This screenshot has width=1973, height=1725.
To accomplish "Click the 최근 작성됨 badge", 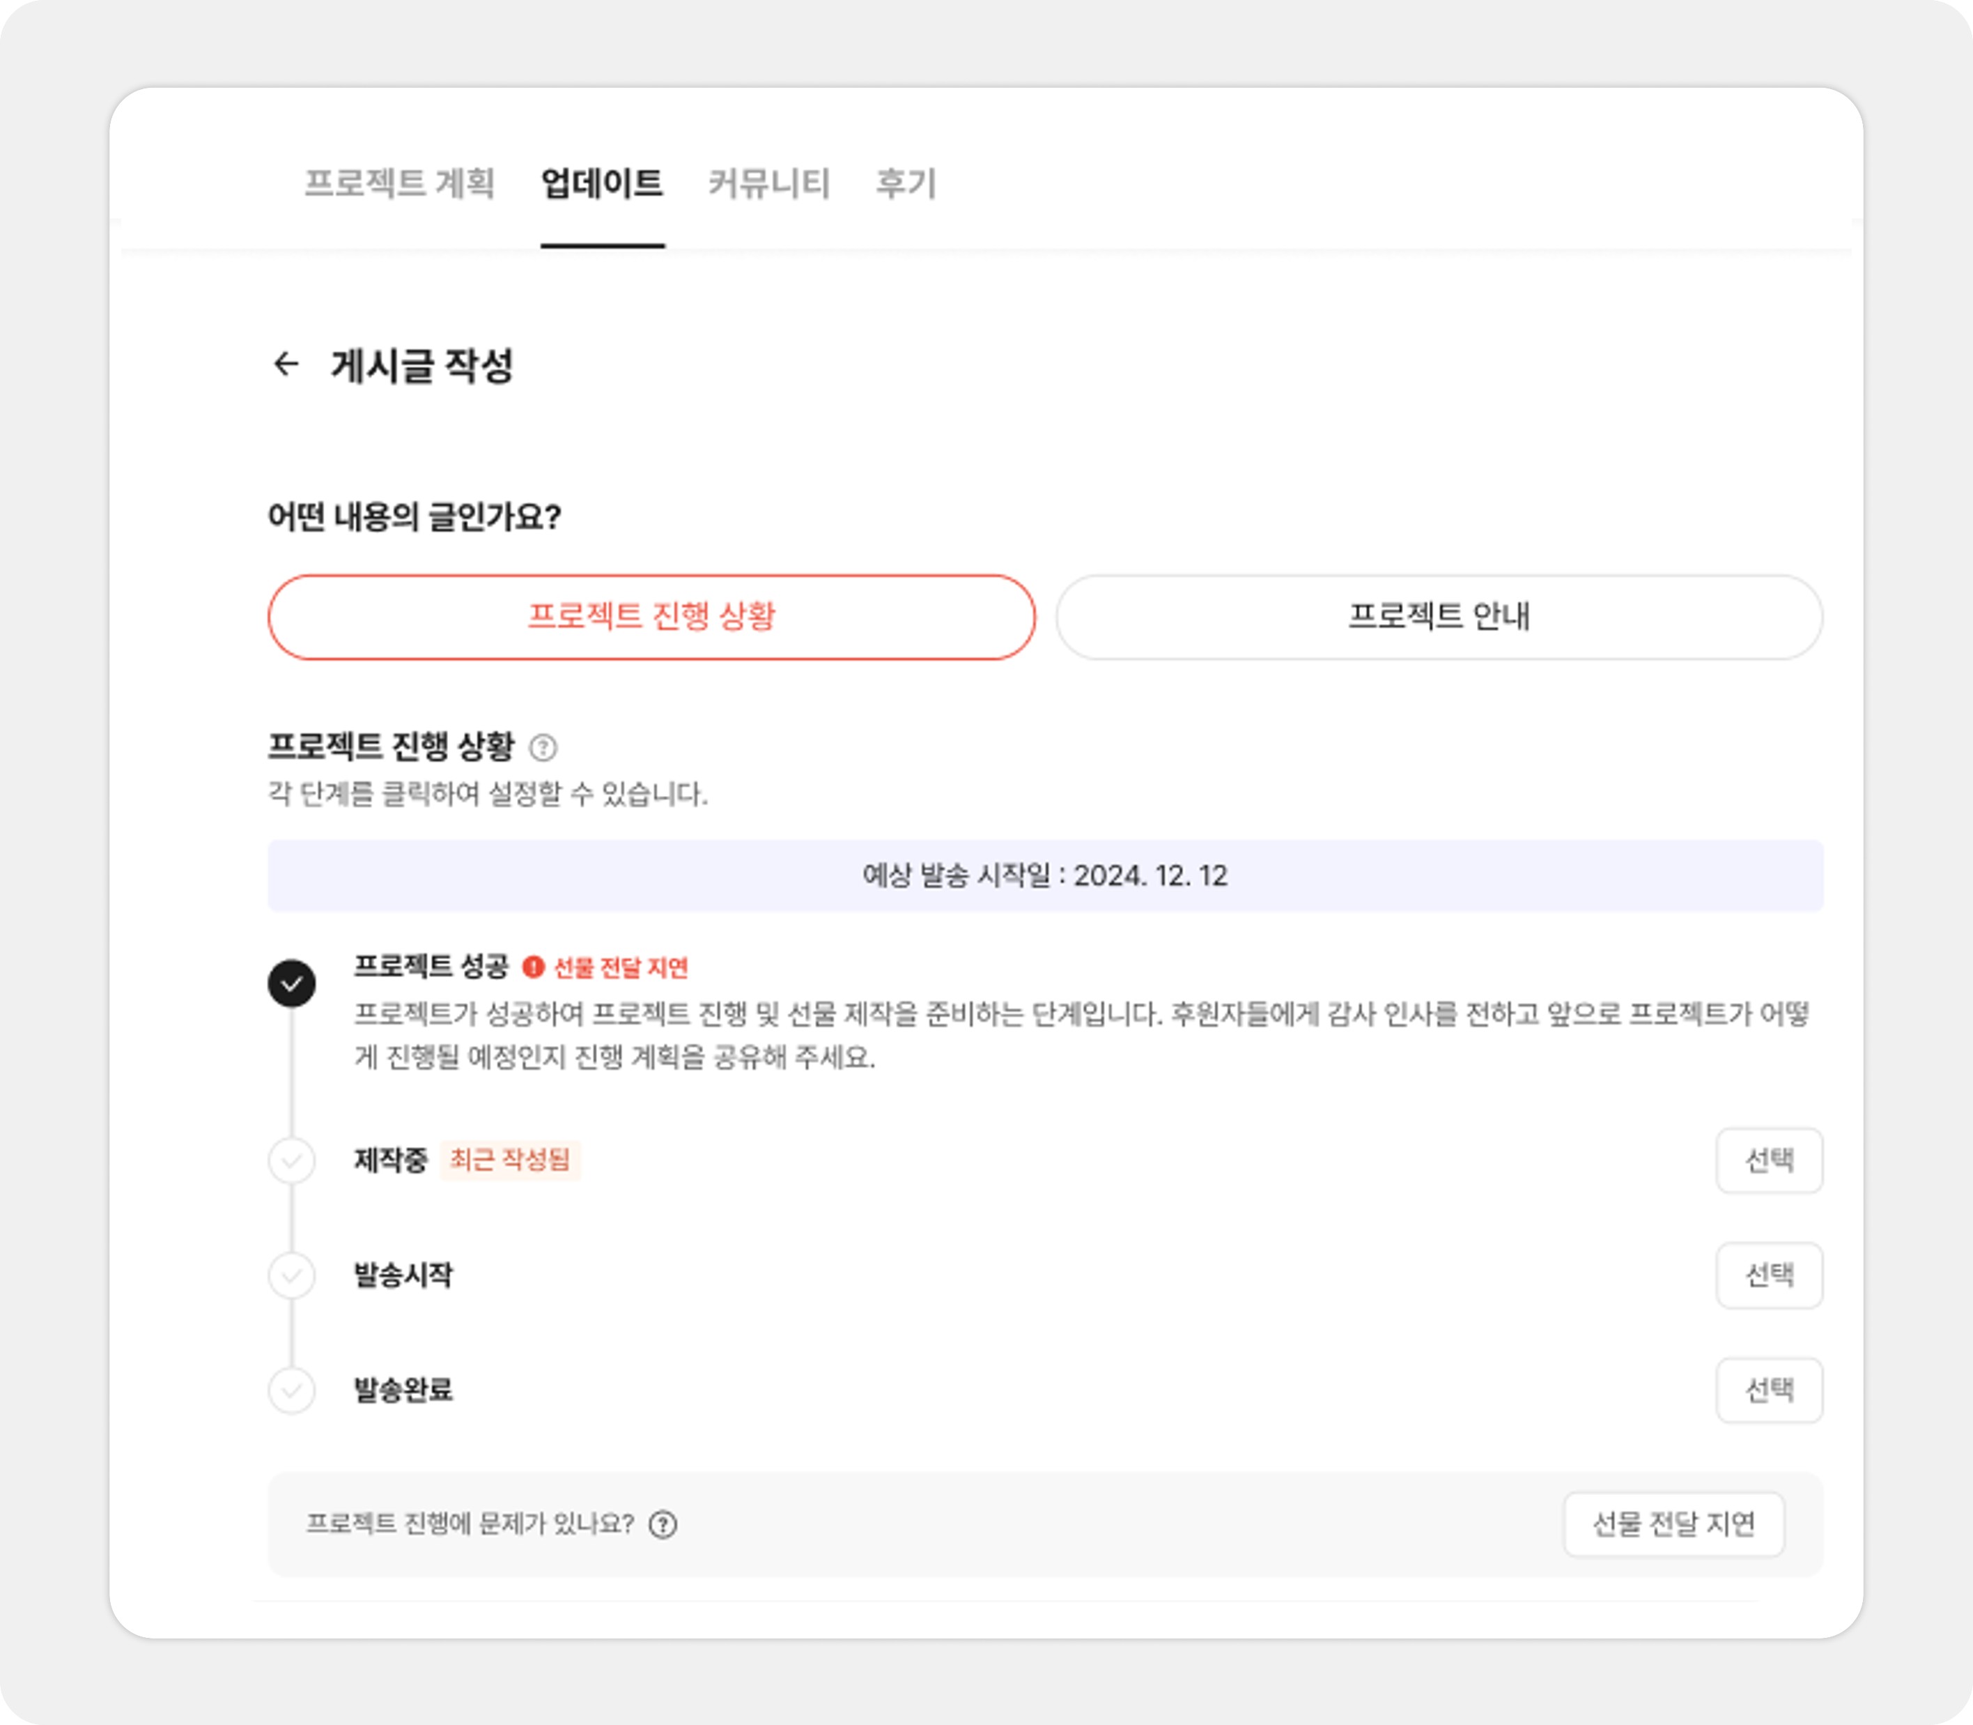I will (510, 1160).
